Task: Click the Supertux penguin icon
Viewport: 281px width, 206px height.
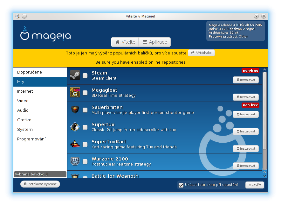Action: pyautogui.click(x=75, y=127)
